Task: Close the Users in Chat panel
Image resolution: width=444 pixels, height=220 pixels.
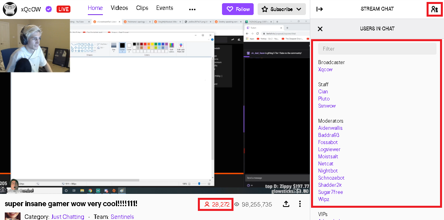Action: [320, 28]
